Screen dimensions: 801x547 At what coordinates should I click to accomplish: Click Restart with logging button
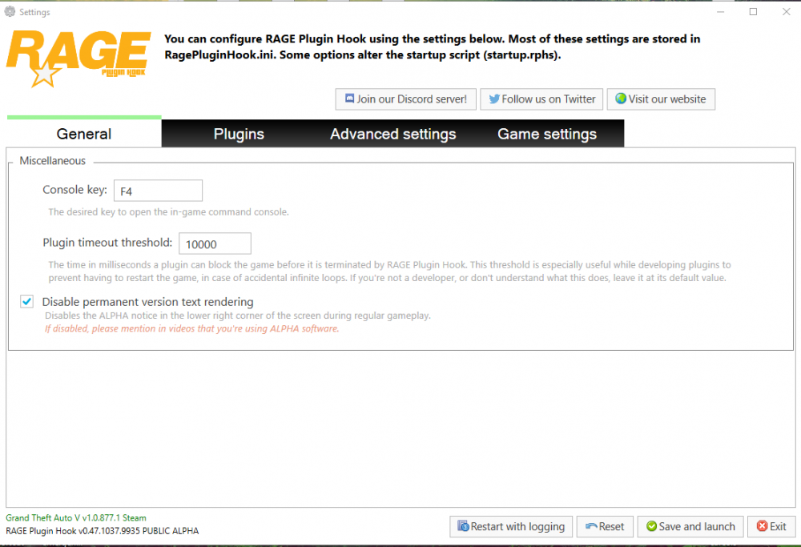tap(511, 526)
